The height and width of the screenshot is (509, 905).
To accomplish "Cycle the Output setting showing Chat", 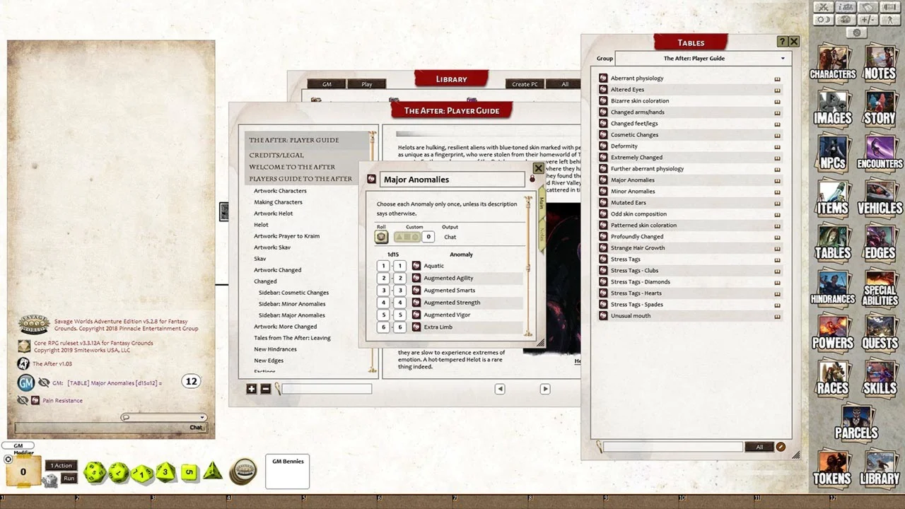I will click(450, 238).
